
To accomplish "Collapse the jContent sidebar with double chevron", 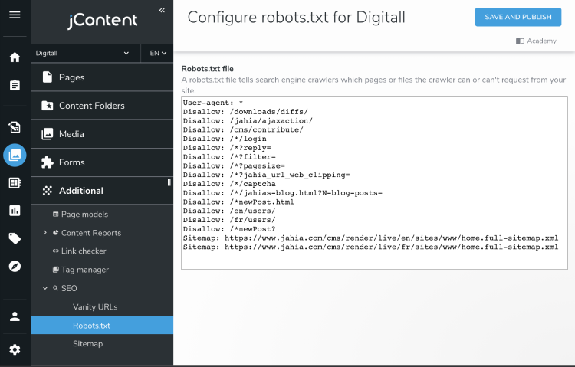I will click(x=162, y=10).
